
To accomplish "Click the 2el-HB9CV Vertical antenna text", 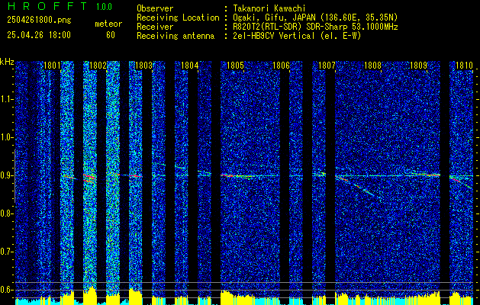I will 298,36.
